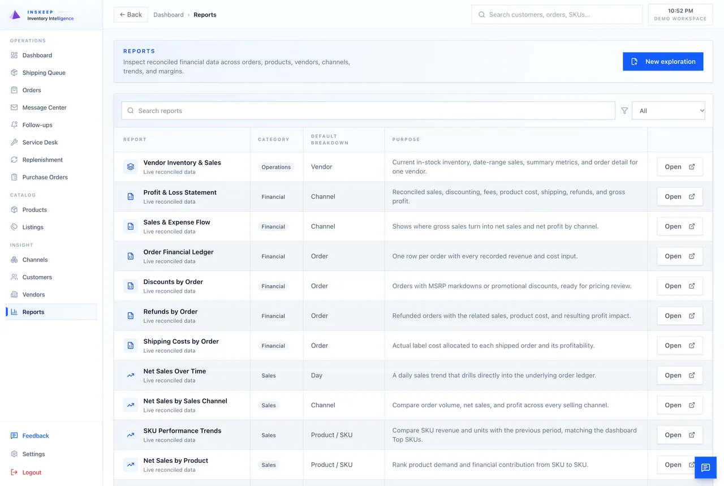Click the Operations category badge
The width and height of the screenshot is (724, 486).
tap(276, 167)
